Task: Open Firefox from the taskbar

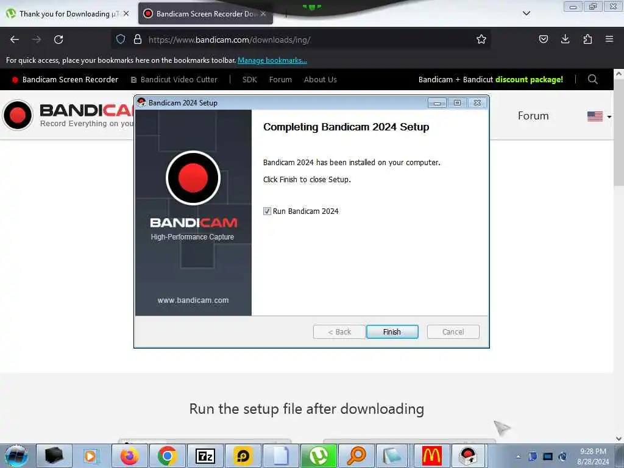Action: pyautogui.click(x=129, y=456)
